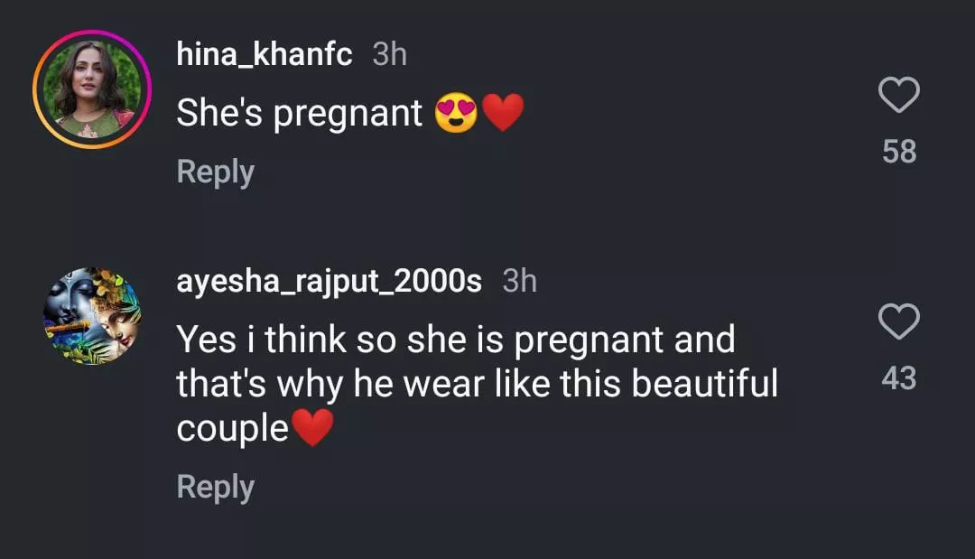Click the red heart emoji after "couple"
The height and width of the screenshot is (559, 975).
[312, 428]
